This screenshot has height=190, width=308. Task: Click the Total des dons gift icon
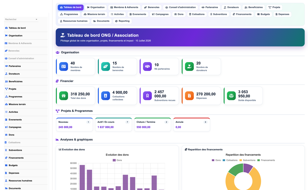[x=64, y=96]
